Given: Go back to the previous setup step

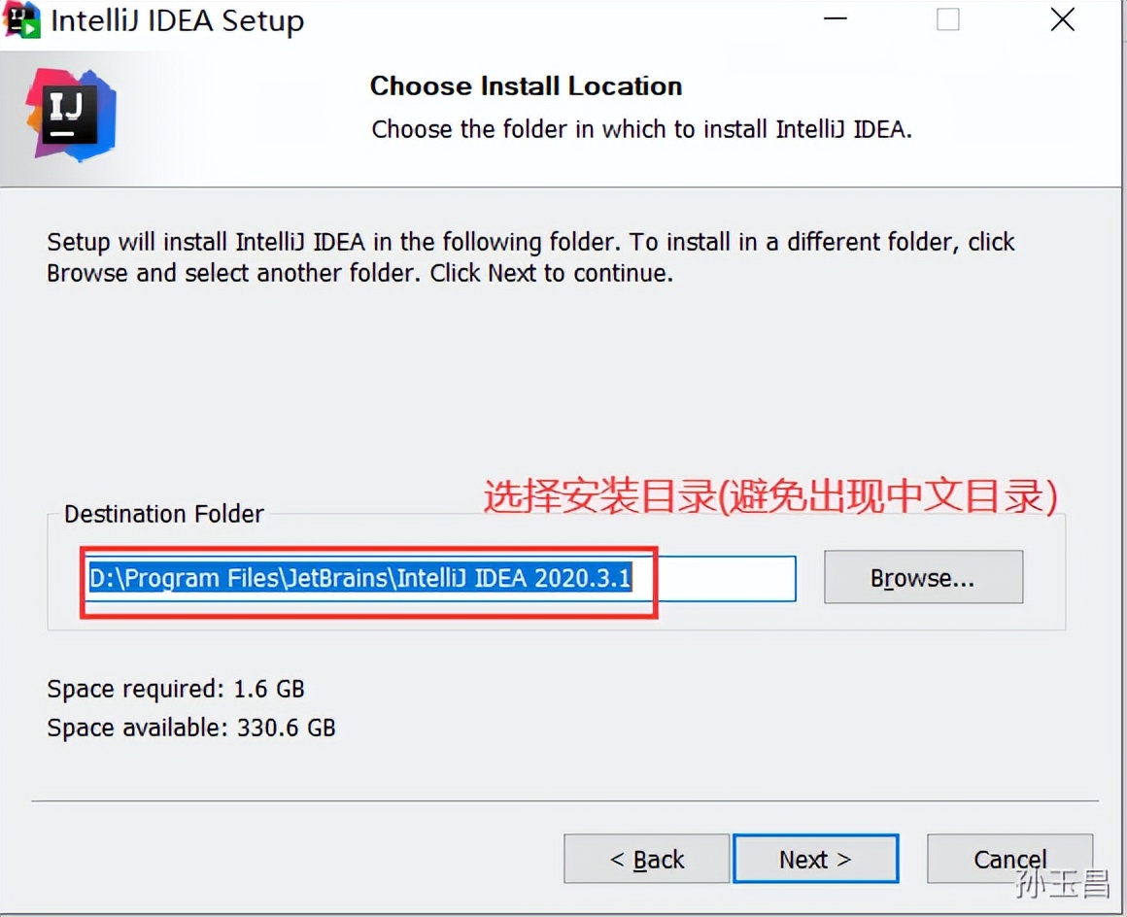Looking at the screenshot, I should coord(645,859).
